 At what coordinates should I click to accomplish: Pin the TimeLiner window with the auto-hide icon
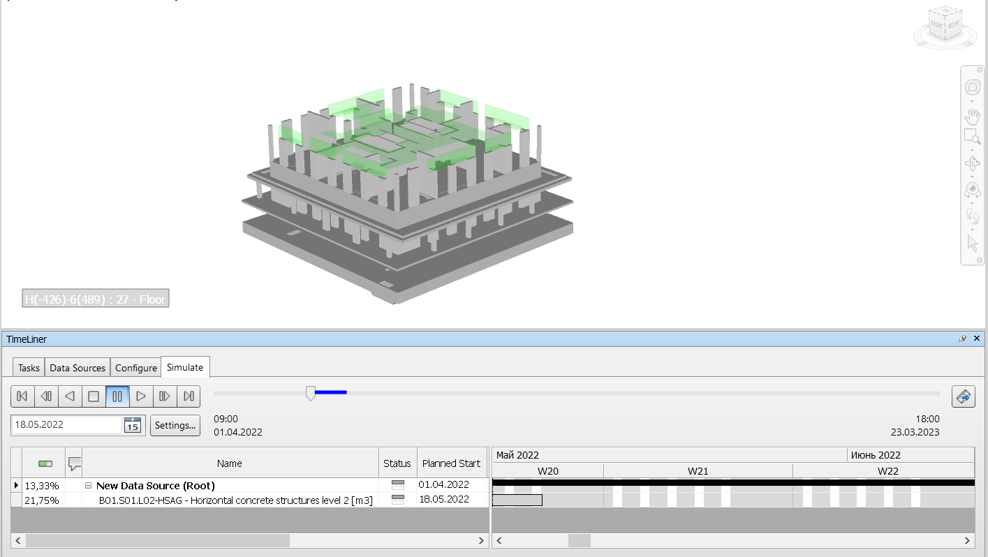(963, 339)
